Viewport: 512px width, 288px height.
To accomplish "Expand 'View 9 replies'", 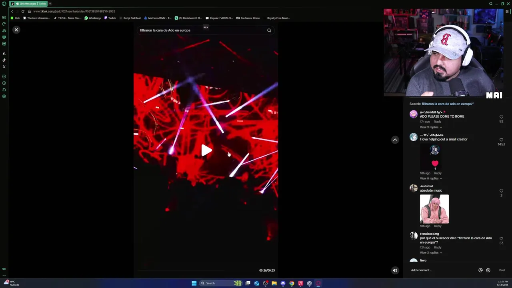I will pos(431,127).
